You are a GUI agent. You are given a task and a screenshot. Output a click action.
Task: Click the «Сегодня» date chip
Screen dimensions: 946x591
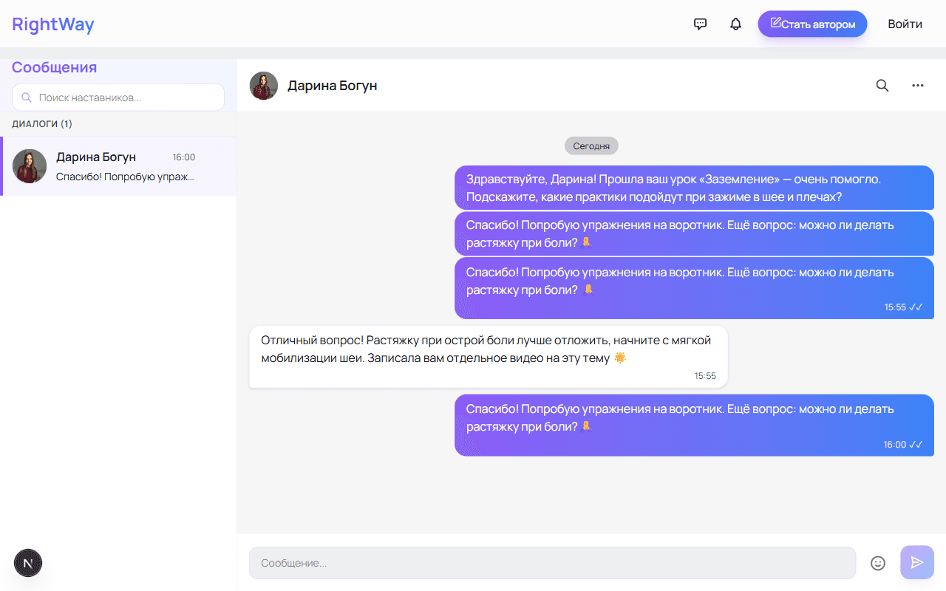pos(591,146)
